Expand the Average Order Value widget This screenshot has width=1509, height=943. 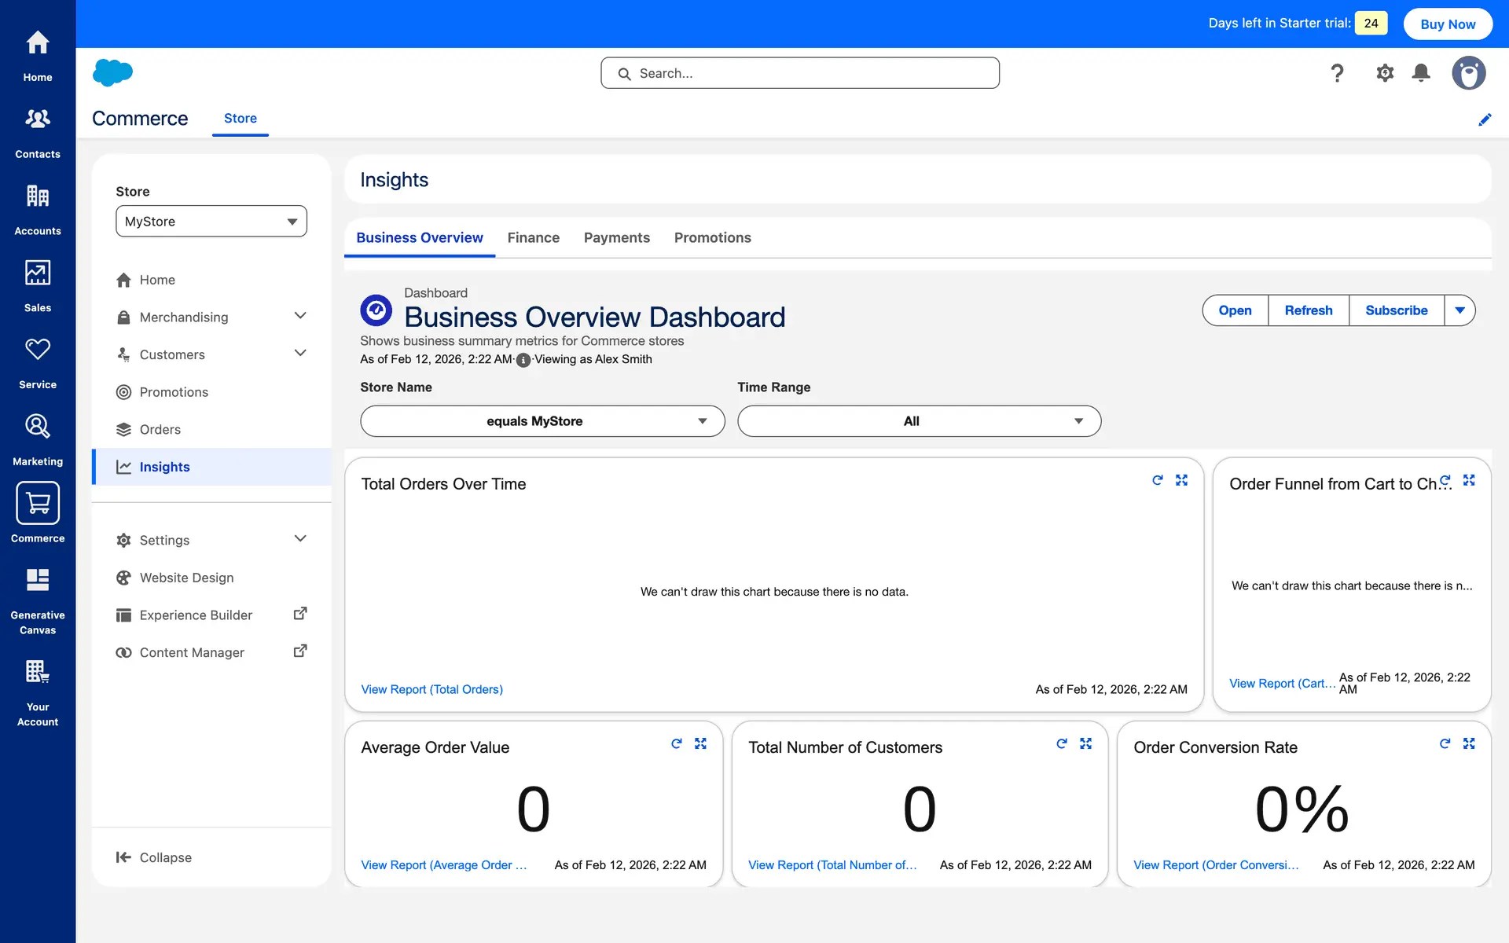click(x=700, y=743)
